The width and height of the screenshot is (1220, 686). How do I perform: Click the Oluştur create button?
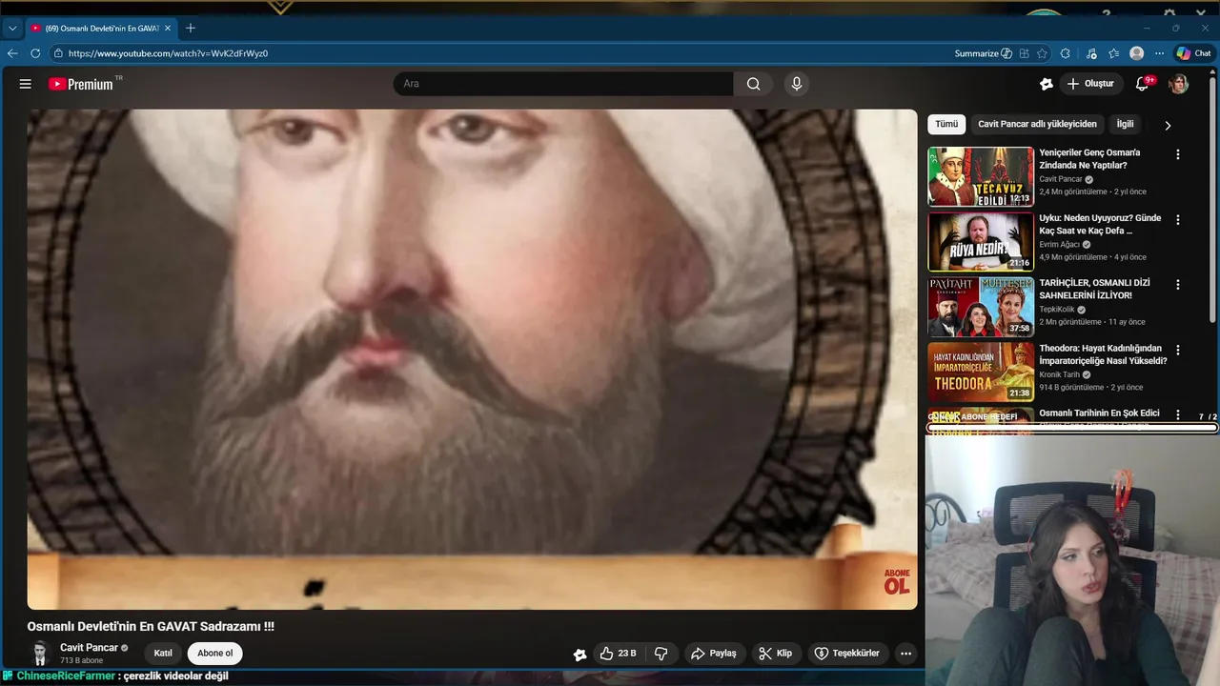pyautogui.click(x=1089, y=84)
